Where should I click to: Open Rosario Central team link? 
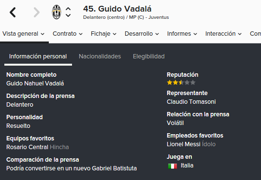tap(27, 147)
